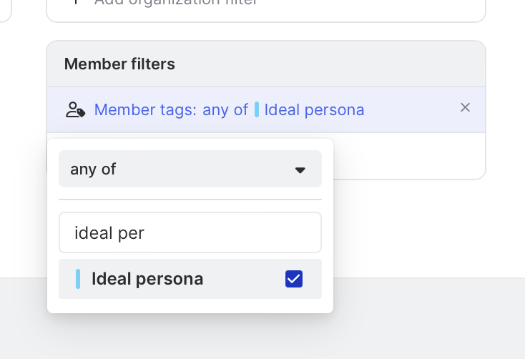Screen dimensions: 525x359
Task: Click the blank padding of the tag picker popup
Action: pos(190,305)
